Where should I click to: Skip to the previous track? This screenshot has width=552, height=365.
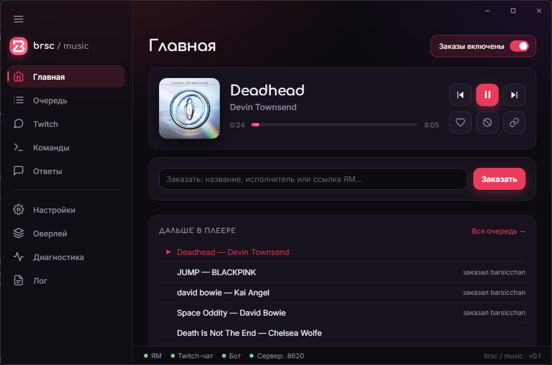460,95
